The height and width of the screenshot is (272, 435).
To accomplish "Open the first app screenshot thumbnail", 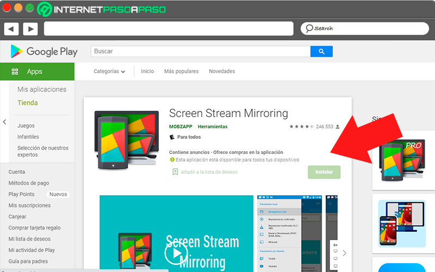I will [289, 234].
